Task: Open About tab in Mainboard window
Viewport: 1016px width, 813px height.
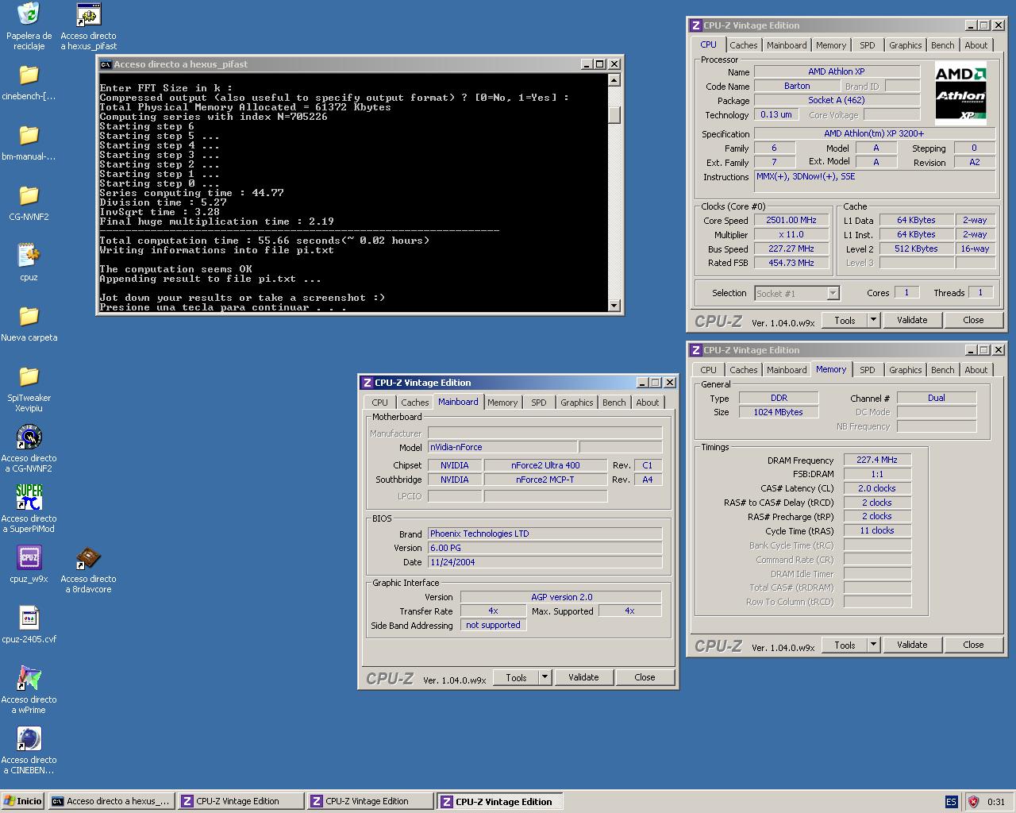Action: 648,403
